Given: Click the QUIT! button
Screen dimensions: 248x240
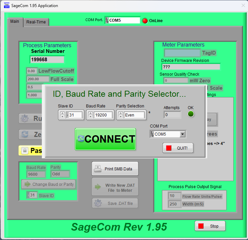Looking at the screenshot, I should pos(178,148).
